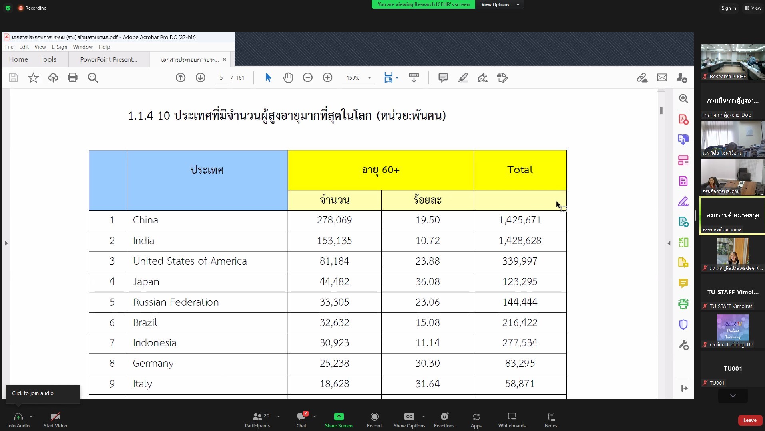Click the document vertical scrollbar thumb
765x431 pixels.
pyautogui.click(x=661, y=110)
